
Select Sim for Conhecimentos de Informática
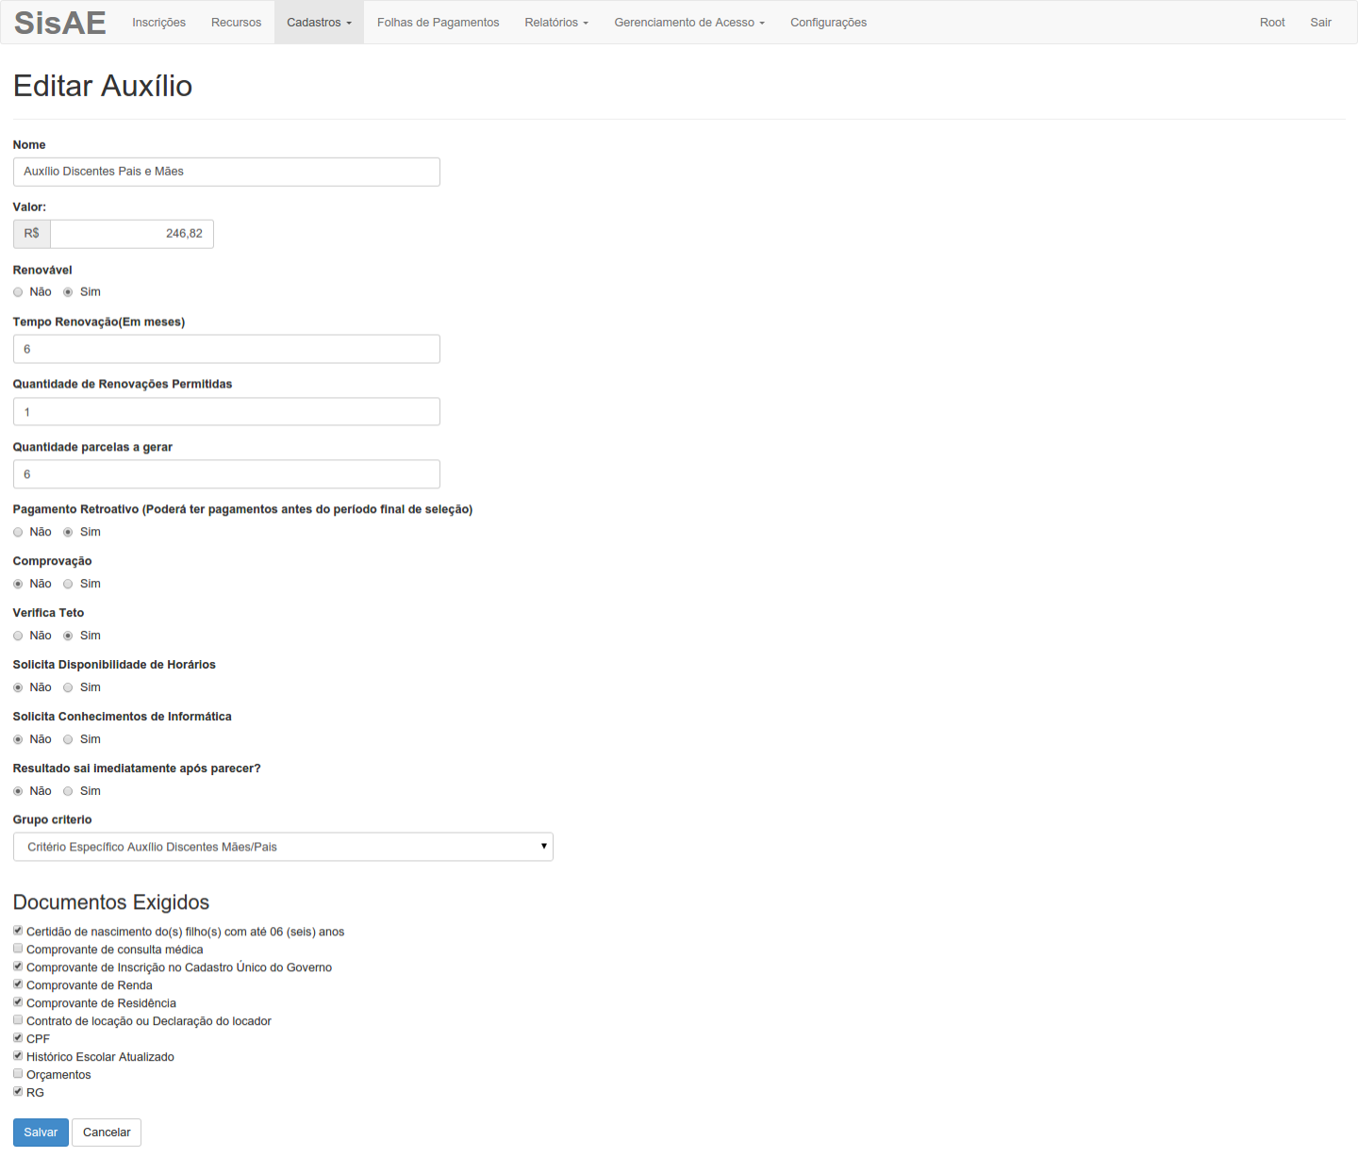[x=68, y=740]
